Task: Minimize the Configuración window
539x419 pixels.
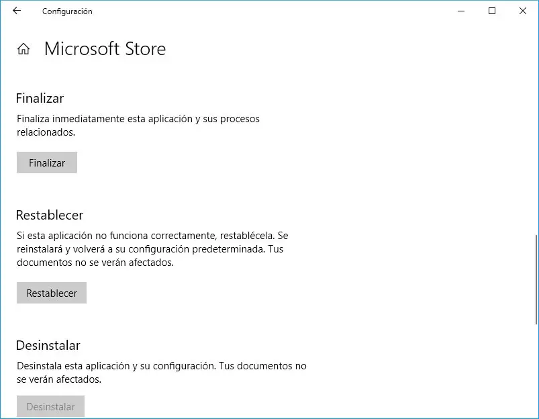Action: coord(462,11)
